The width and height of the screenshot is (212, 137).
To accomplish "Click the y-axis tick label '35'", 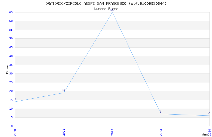I will click(x=11, y=65).
